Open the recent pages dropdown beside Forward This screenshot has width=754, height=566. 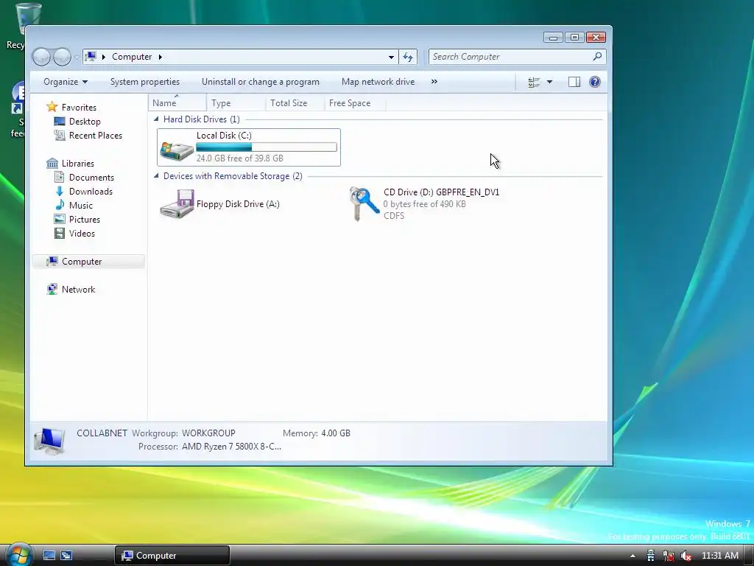tap(77, 57)
